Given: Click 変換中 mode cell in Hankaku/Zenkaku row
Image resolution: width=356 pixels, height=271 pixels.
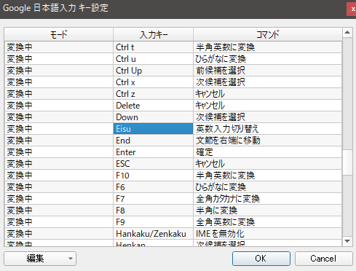Looking at the screenshot, I should click(59, 234).
